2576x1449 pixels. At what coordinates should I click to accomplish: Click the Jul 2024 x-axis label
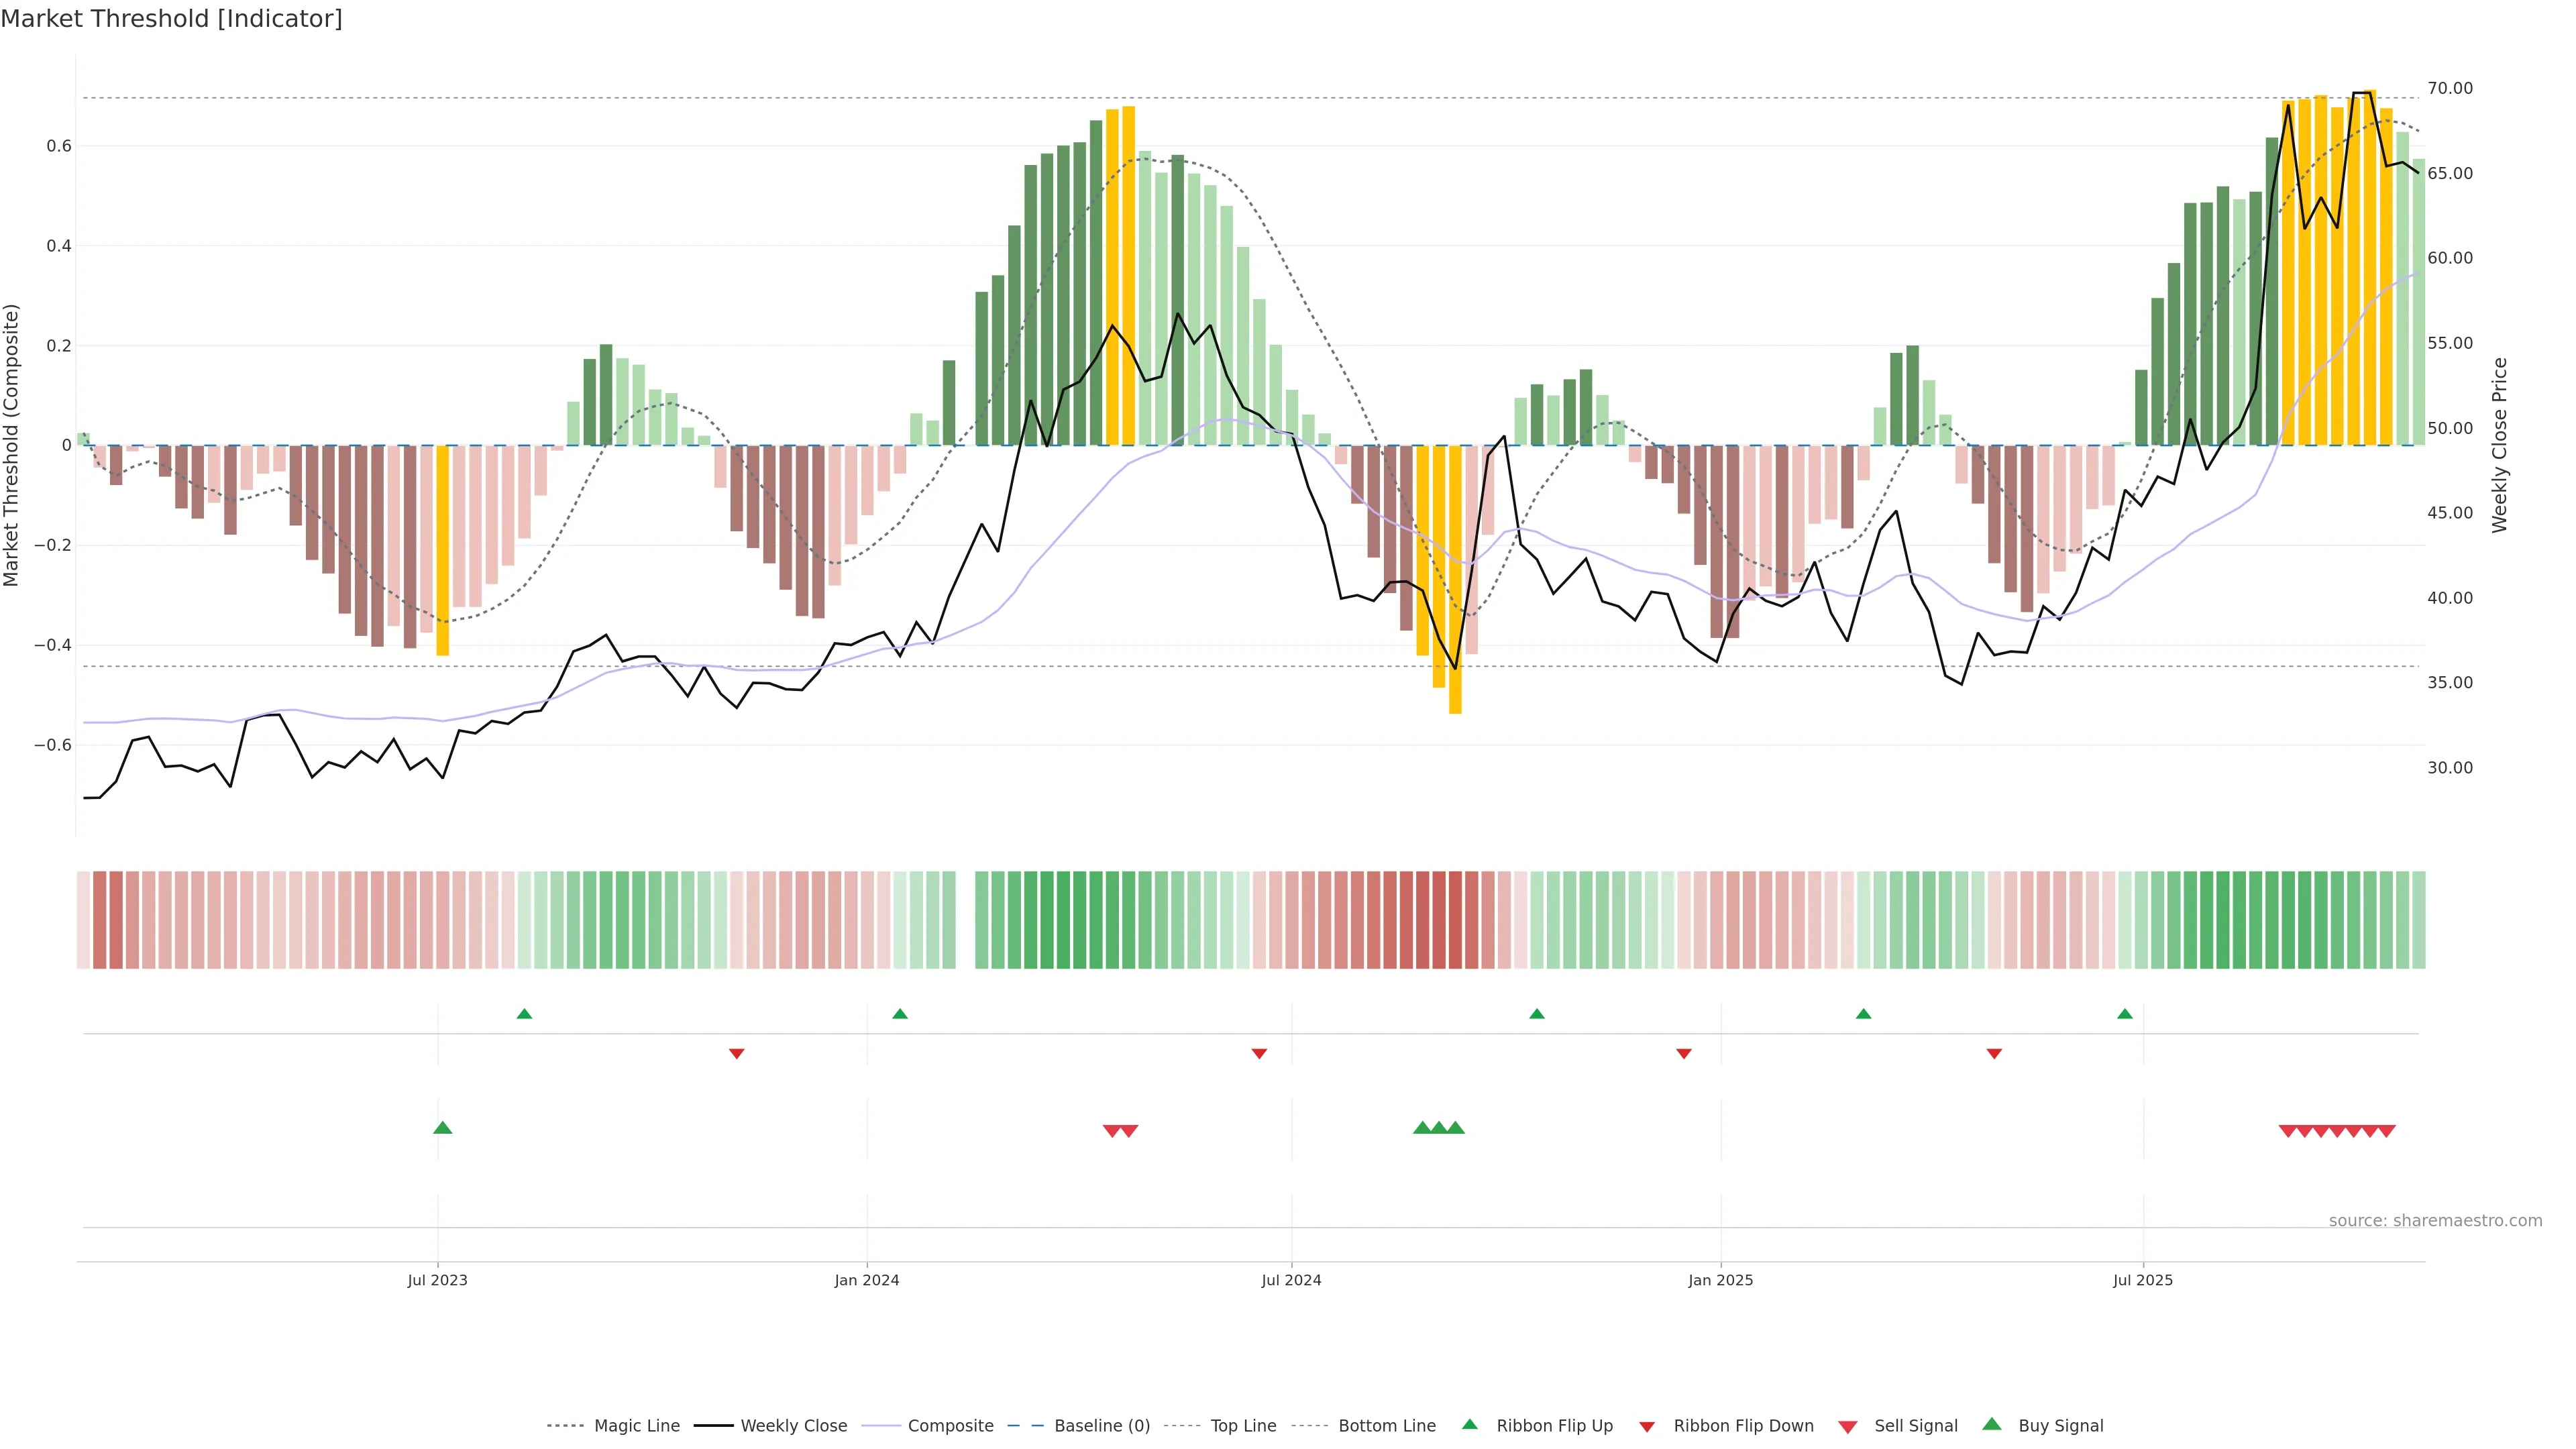pyautogui.click(x=1290, y=1280)
